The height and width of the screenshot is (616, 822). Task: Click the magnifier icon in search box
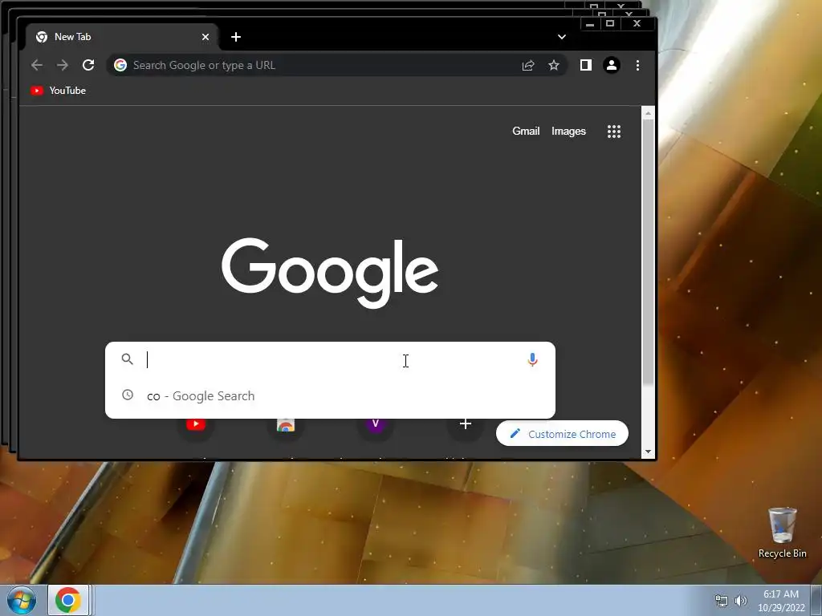127,359
